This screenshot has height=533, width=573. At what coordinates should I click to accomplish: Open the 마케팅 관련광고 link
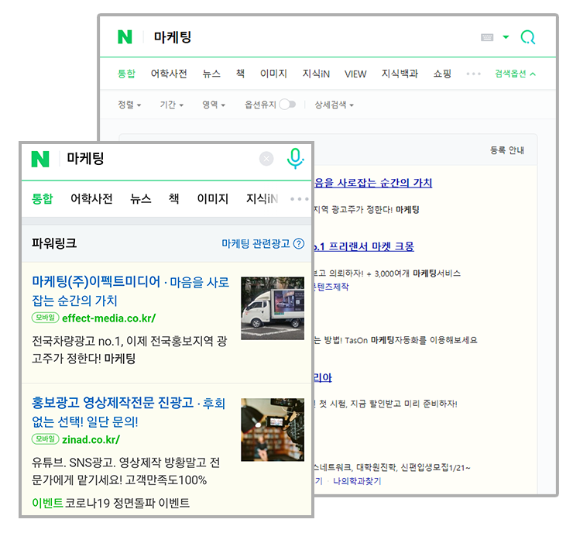pyautogui.click(x=256, y=243)
